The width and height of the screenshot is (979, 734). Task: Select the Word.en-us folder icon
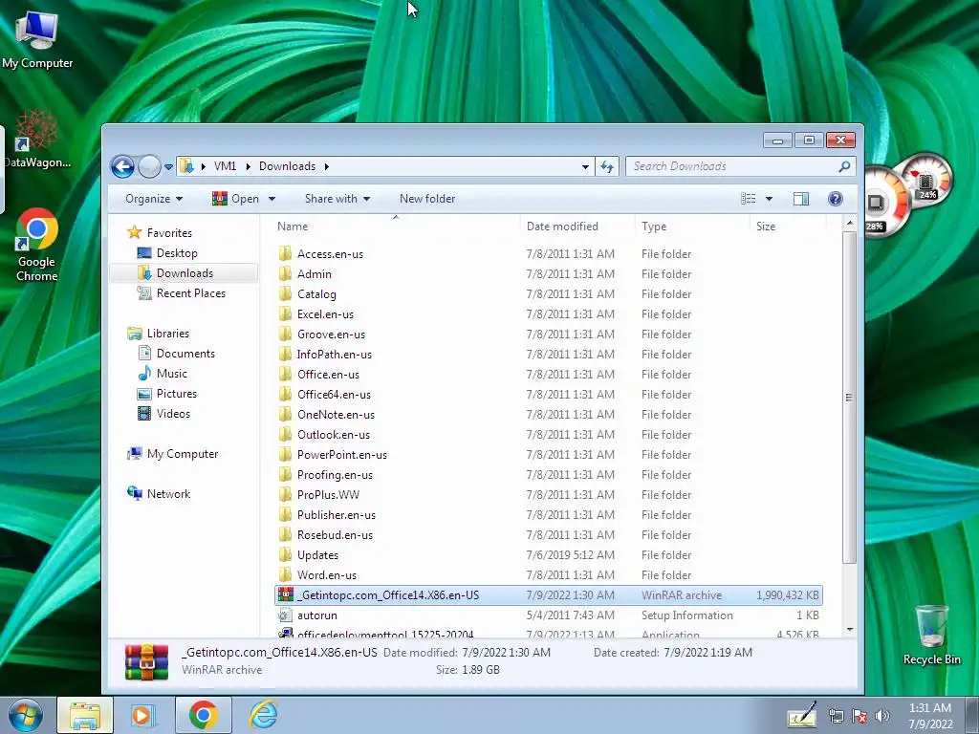coord(285,574)
